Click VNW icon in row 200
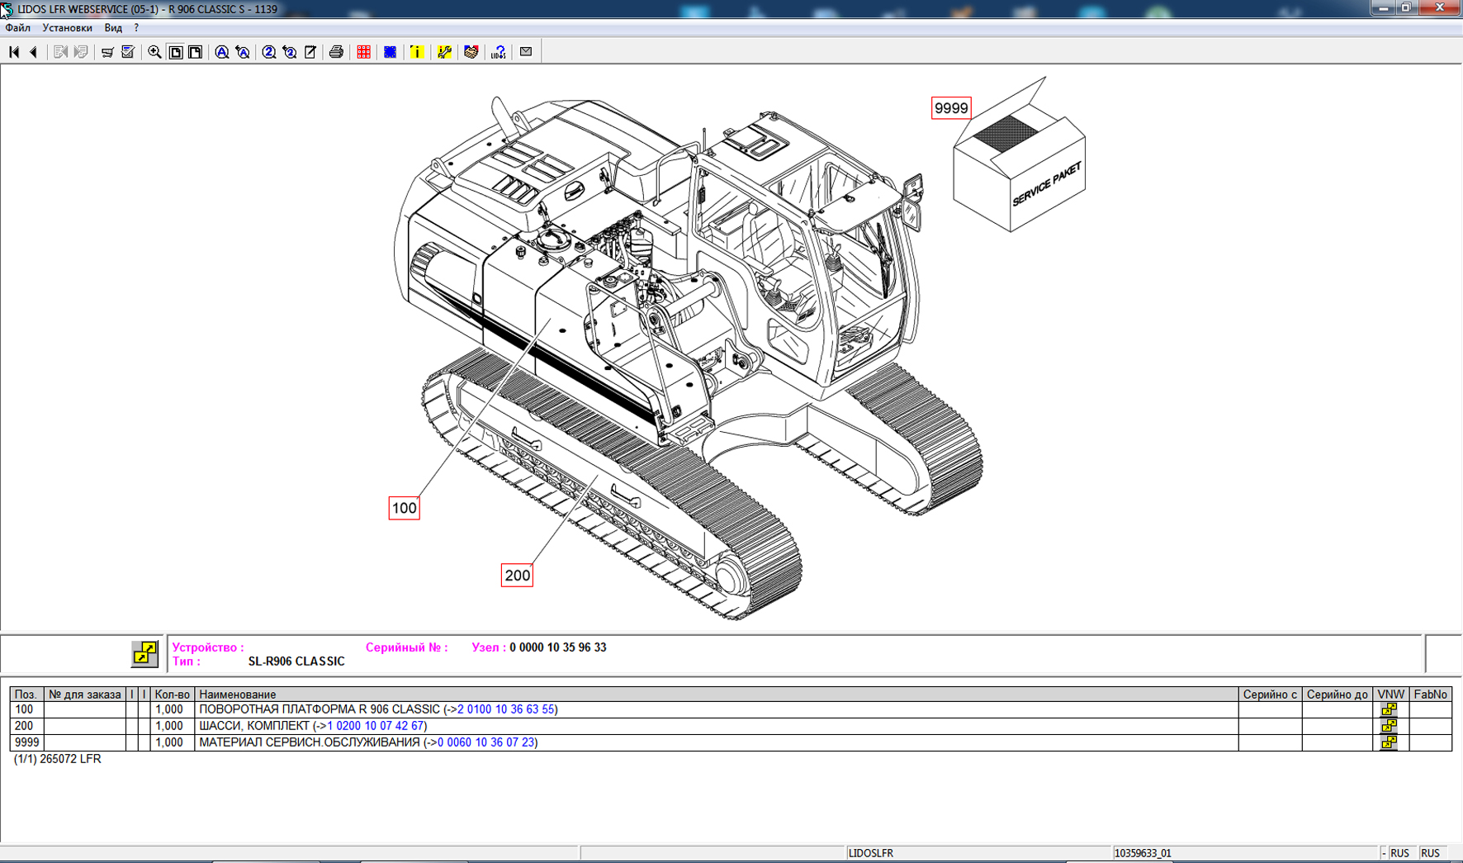The height and width of the screenshot is (863, 1463). (1390, 726)
